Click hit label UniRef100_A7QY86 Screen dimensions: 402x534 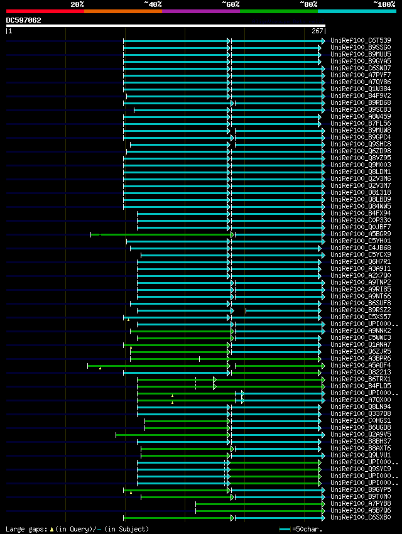361,82
